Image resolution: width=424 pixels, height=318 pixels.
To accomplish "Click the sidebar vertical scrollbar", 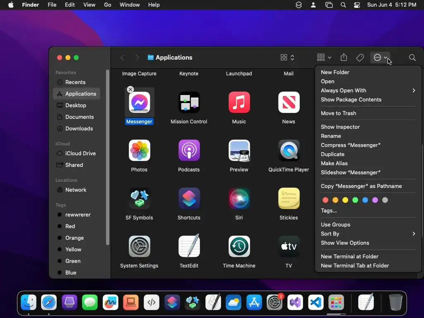I will [107, 157].
